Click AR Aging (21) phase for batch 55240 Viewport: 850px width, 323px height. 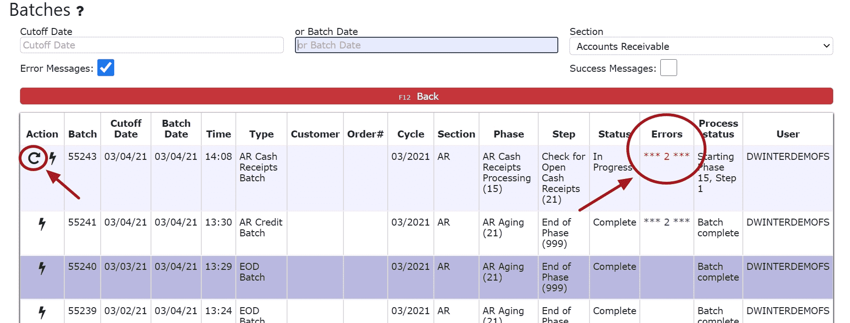(x=503, y=272)
